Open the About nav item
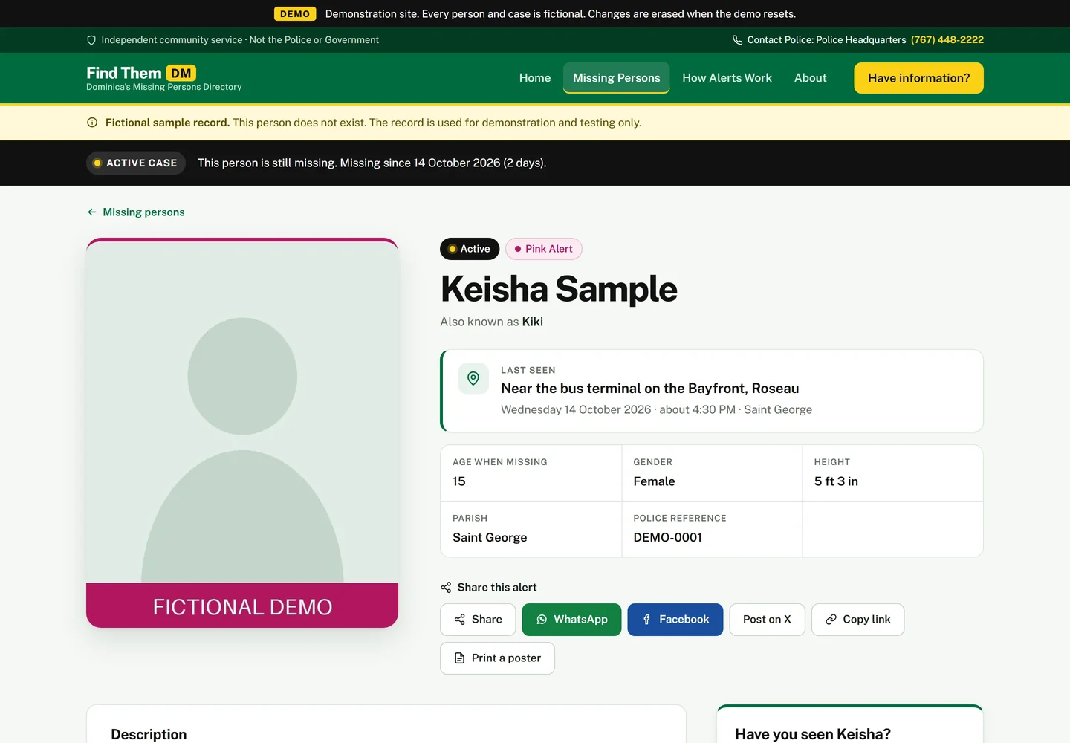This screenshot has height=743, width=1070. (x=810, y=78)
